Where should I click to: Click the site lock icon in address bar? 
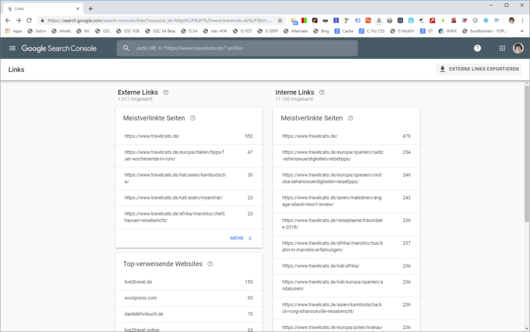(42, 20)
